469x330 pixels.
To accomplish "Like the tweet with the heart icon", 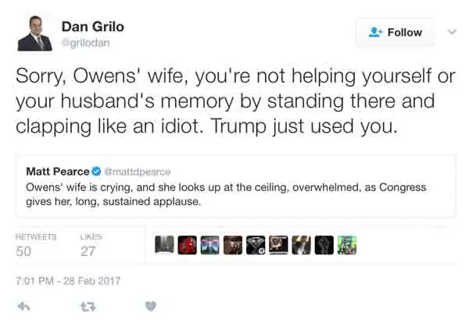I will (x=151, y=307).
